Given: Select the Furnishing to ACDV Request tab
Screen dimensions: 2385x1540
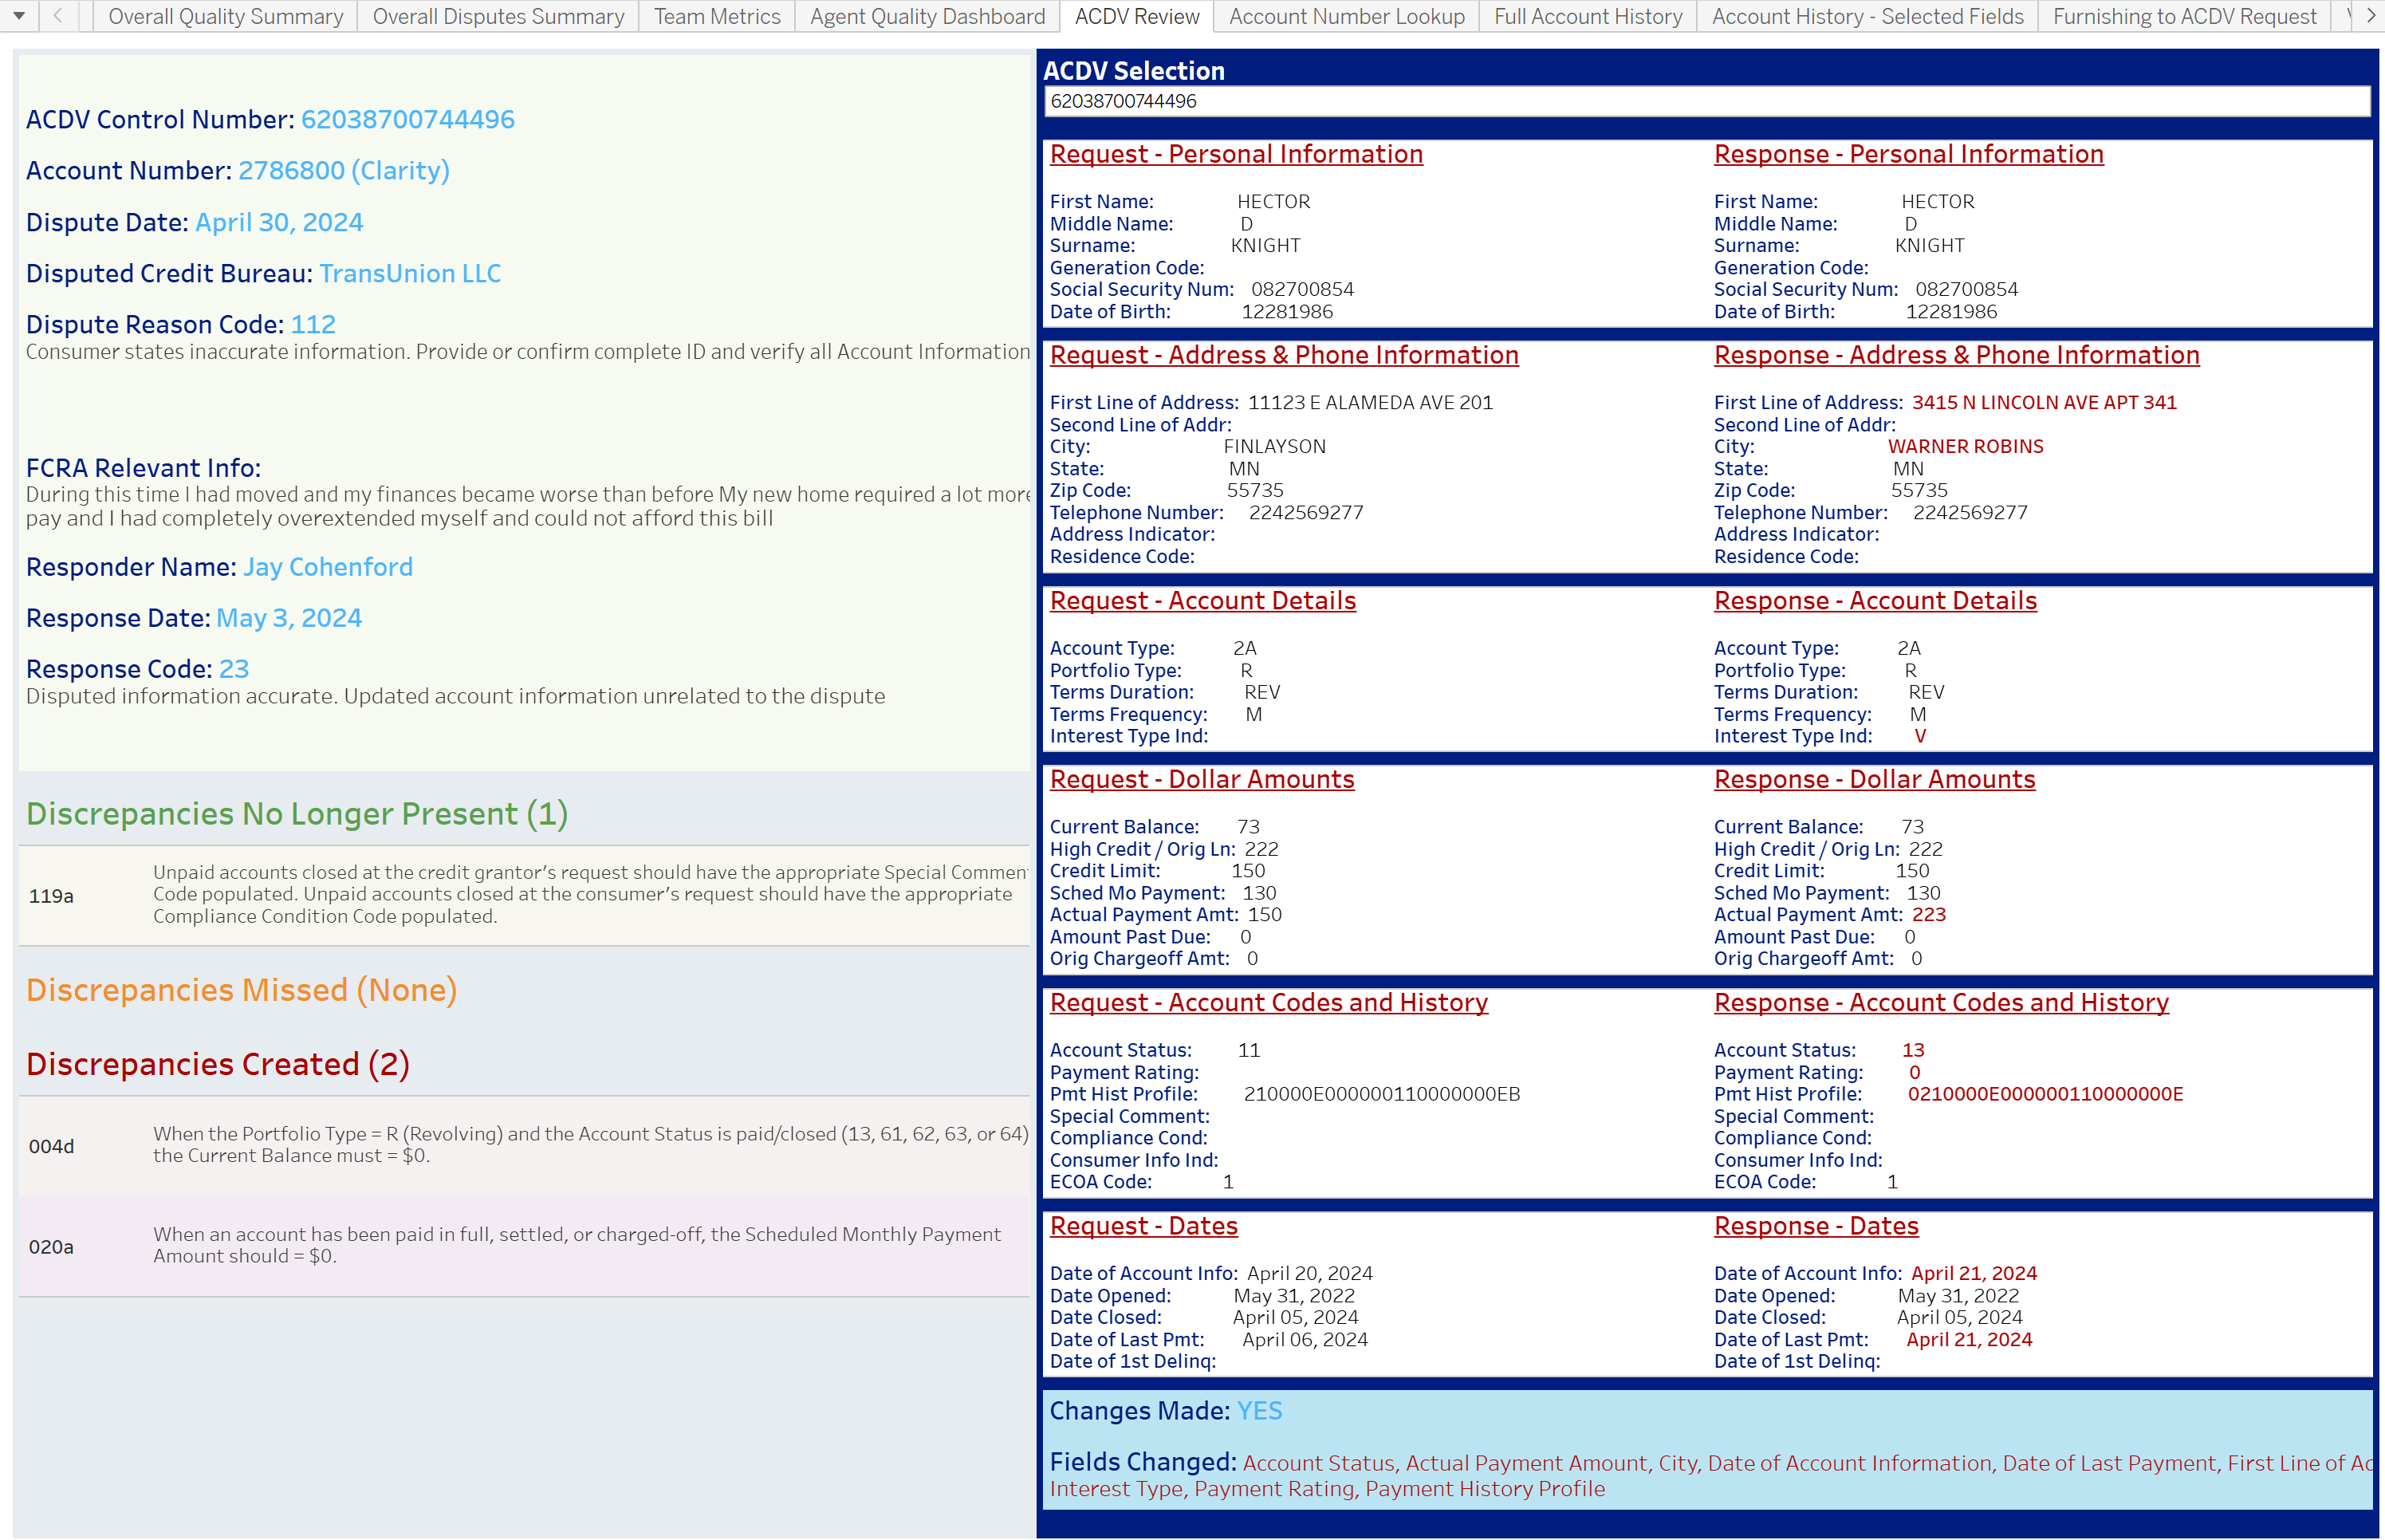Looking at the screenshot, I should (x=2184, y=17).
